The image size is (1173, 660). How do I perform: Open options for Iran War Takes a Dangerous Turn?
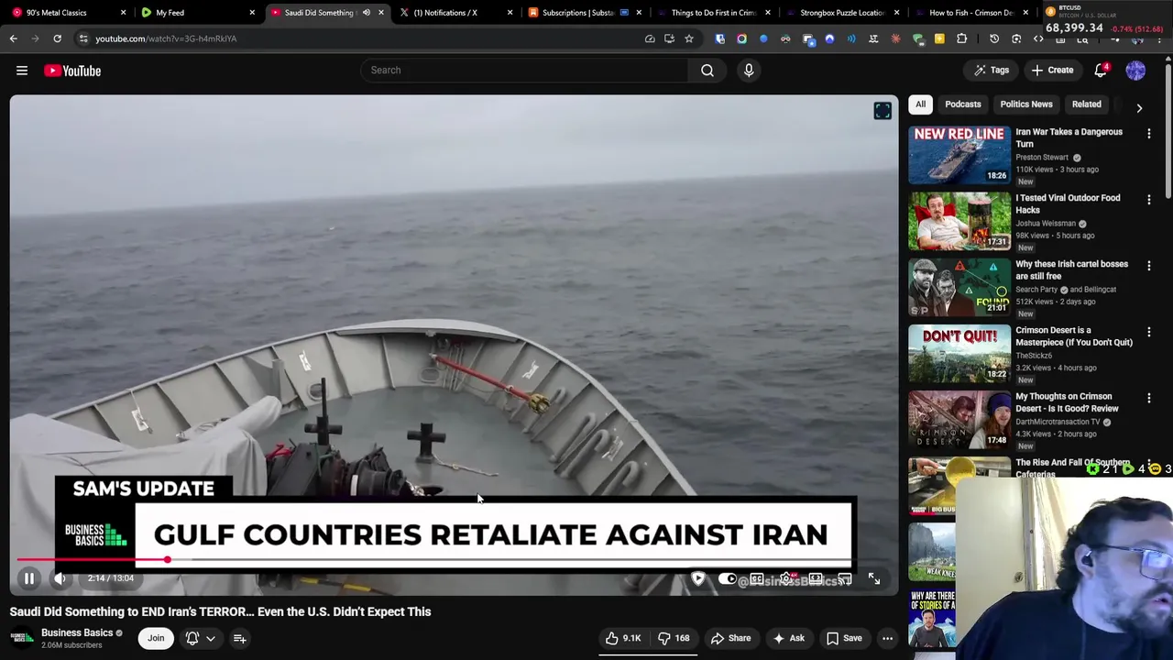pos(1149,134)
